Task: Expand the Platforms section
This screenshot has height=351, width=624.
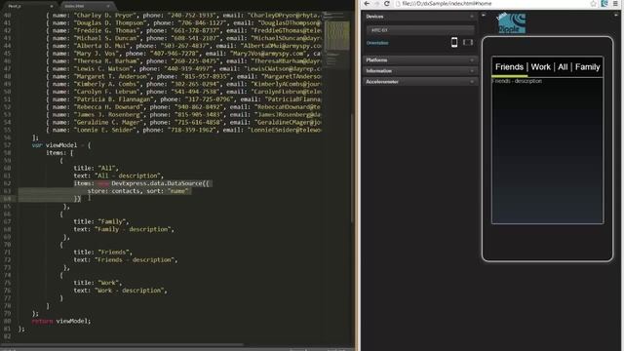Action: [x=420, y=60]
